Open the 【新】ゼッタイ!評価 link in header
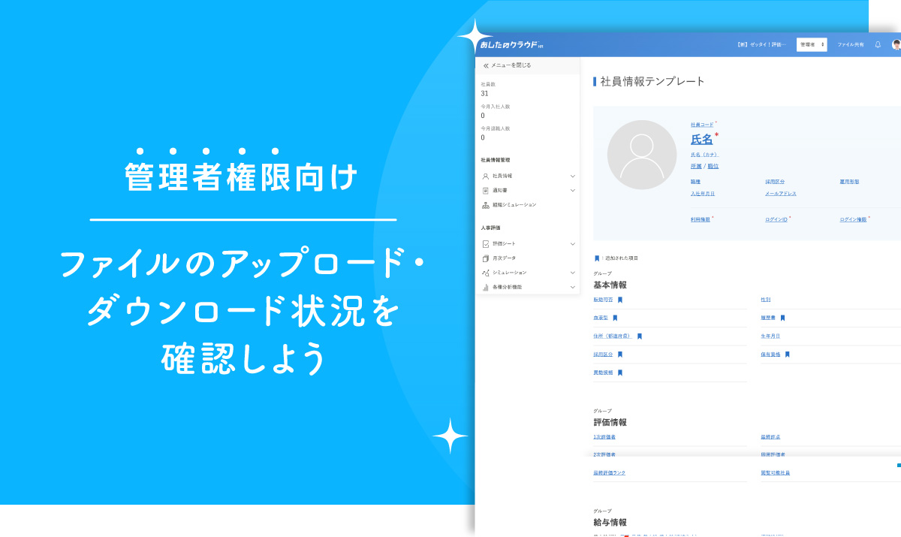The height and width of the screenshot is (537, 901). (x=761, y=45)
